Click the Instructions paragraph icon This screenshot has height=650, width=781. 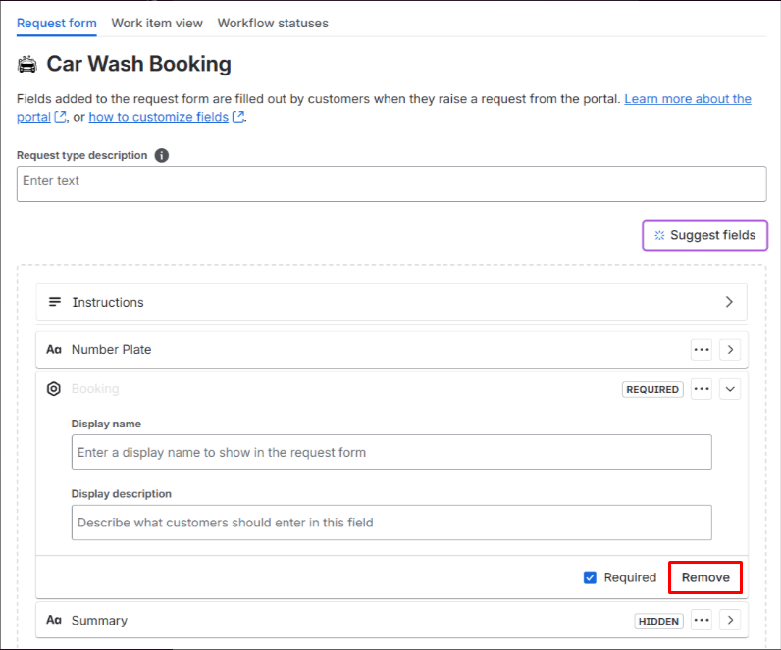pos(55,302)
